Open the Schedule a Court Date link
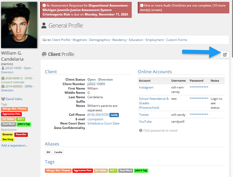The width and height of the screenshot is (233, 177). coord(103,123)
